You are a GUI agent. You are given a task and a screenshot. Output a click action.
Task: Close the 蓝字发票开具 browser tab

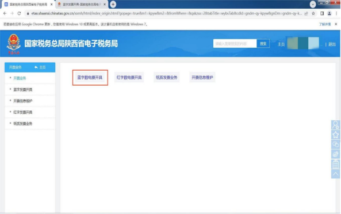[105, 5]
